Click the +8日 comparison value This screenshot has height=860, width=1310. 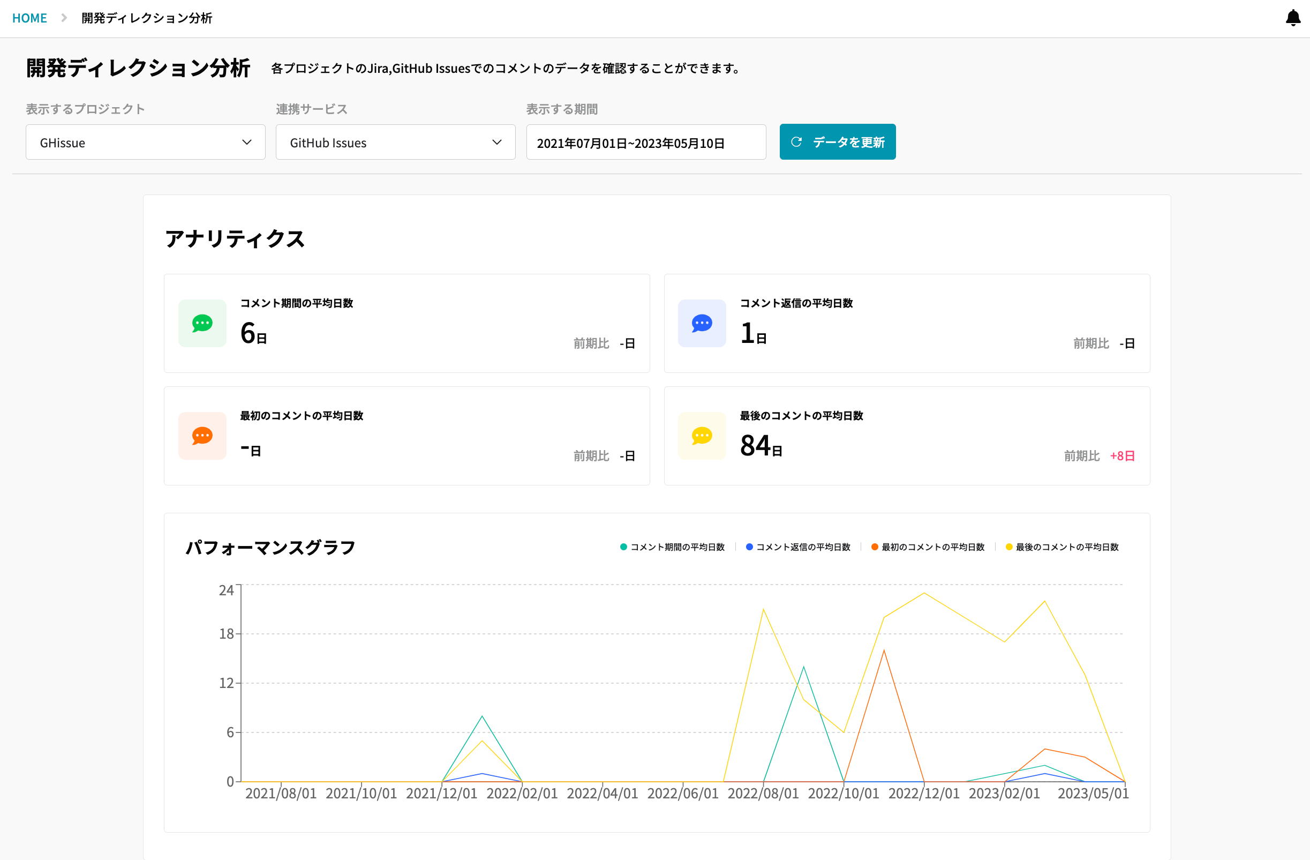click(x=1123, y=456)
